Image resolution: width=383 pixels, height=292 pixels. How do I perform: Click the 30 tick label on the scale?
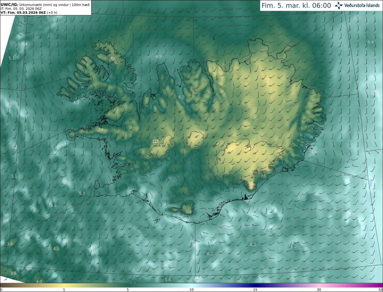[319, 290]
